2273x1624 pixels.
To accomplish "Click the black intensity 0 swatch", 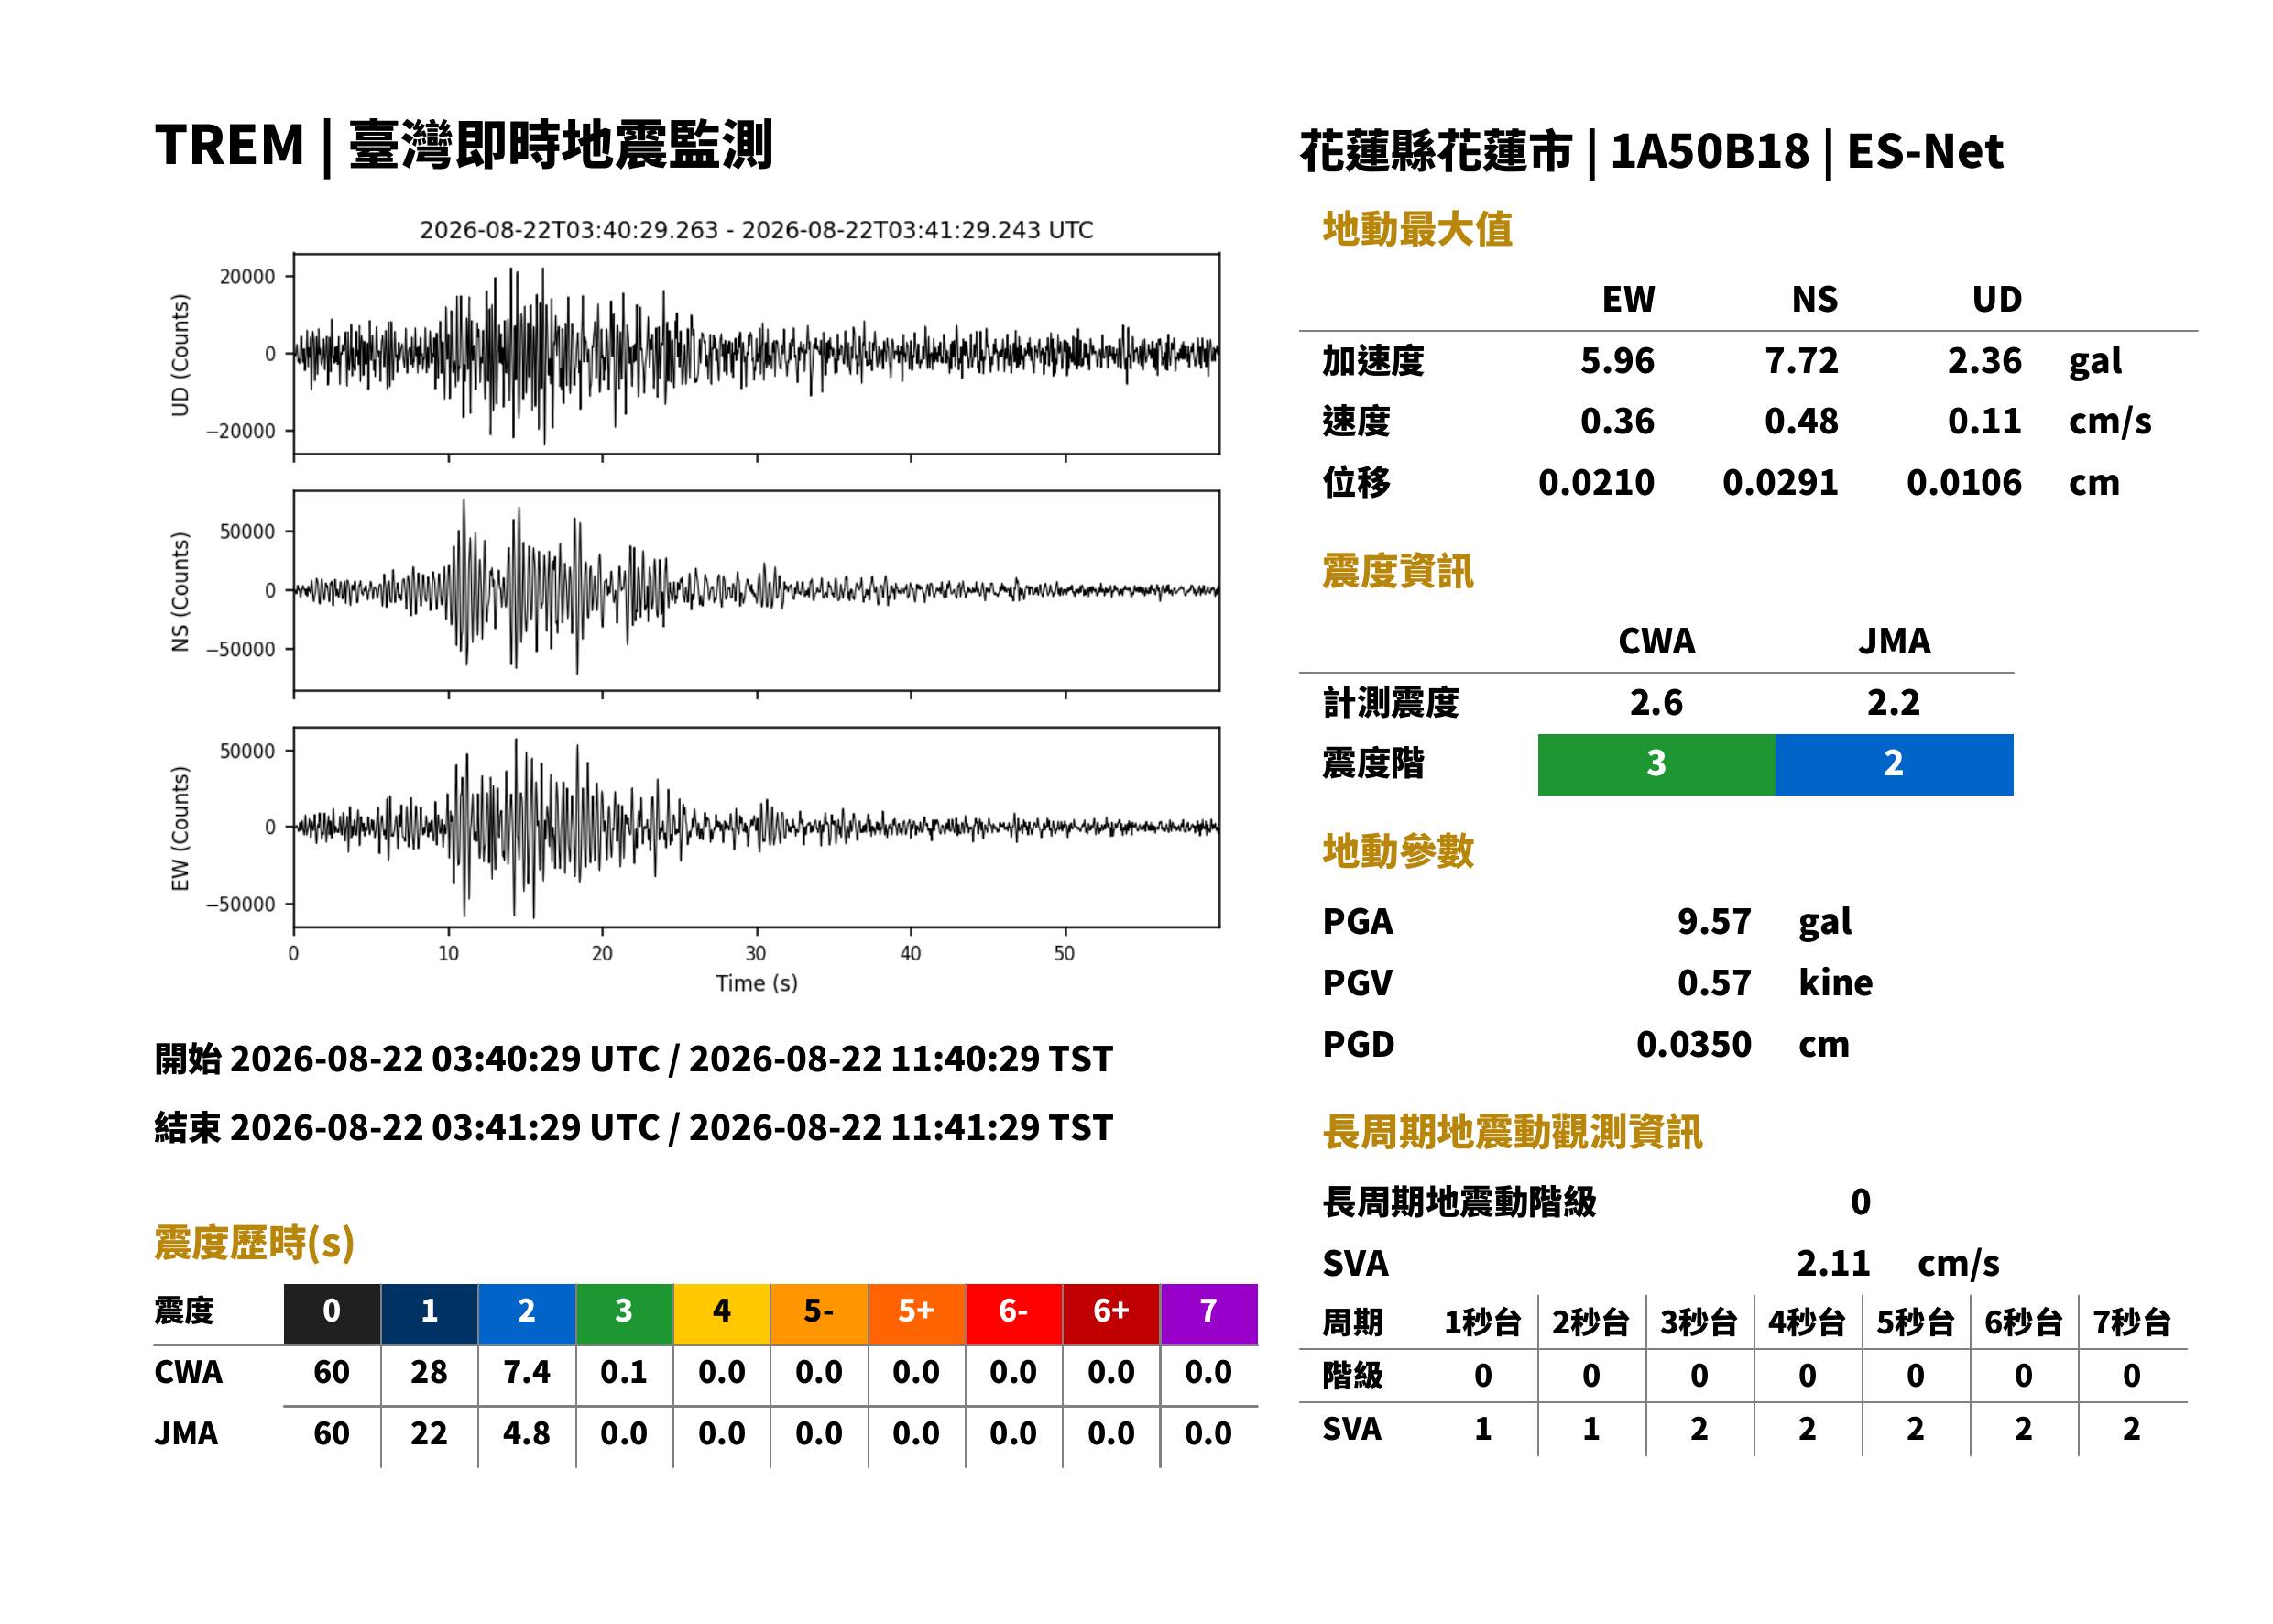I will click(331, 1314).
